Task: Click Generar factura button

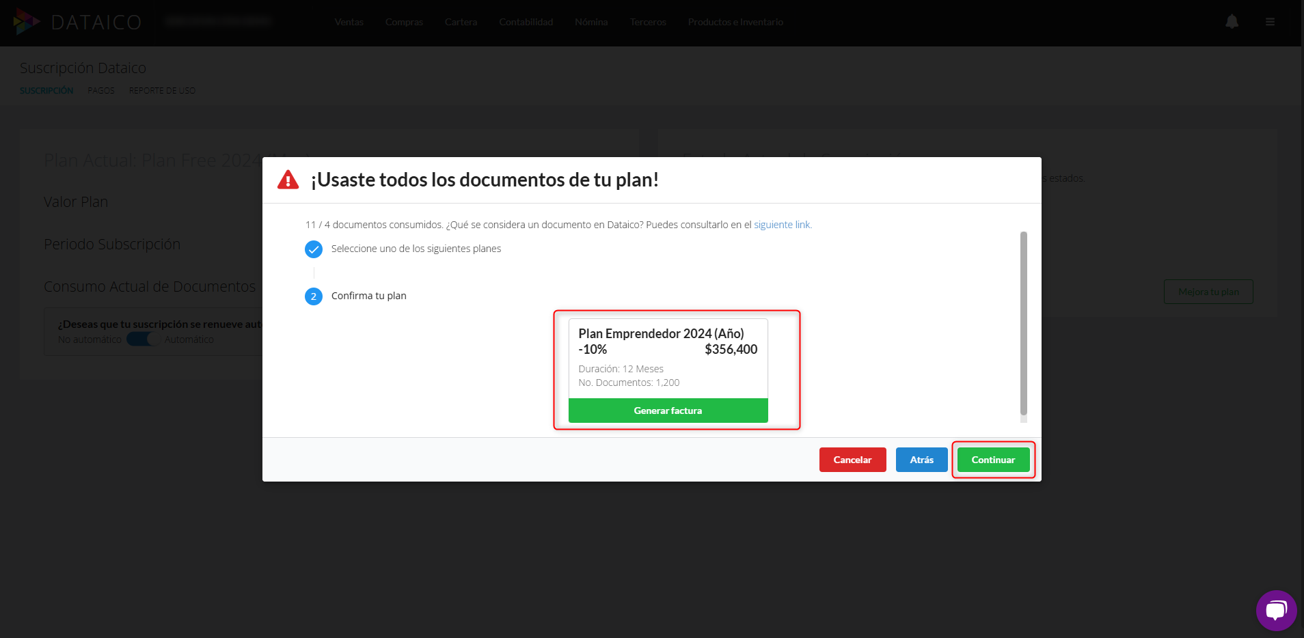Action: 668,411
